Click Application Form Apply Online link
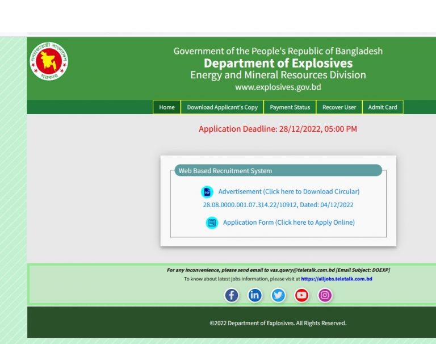The height and width of the screenshot is (344, 436). (x=288, y=223)
